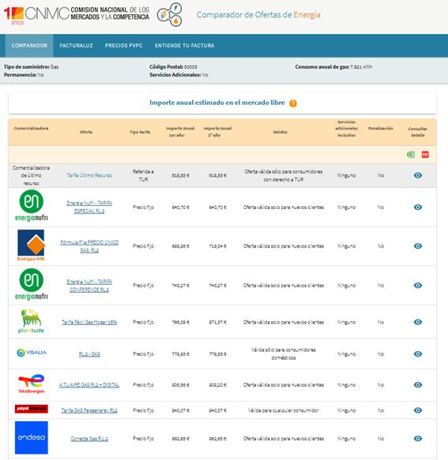This screenshot has height=460, width=448.
Task: View detail eye for Tarifa Fácil Gas Hogar row
Action: click(x=418, y=322)
